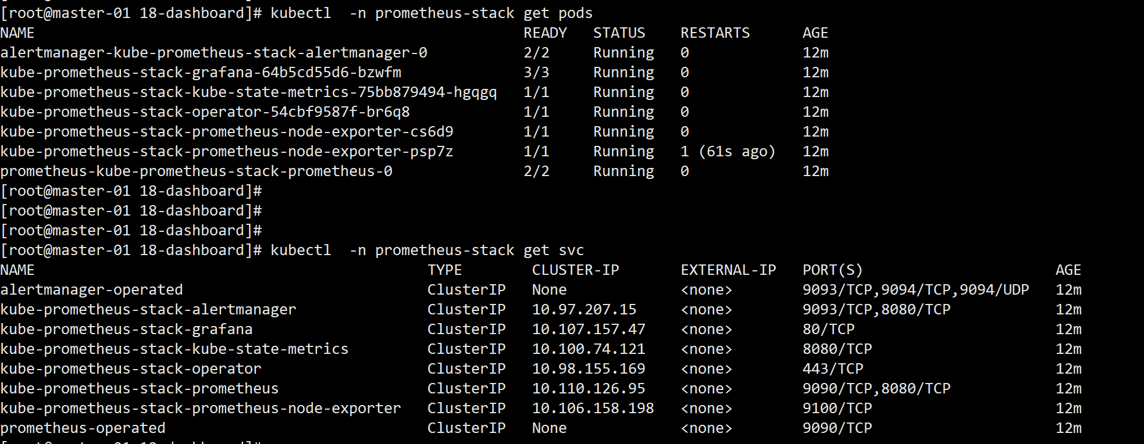Click the alertmanager-kube-prometheus-stack-alertmanager-0 pod name
This screenshot has height=444, width=1144.
pos(214,53)
